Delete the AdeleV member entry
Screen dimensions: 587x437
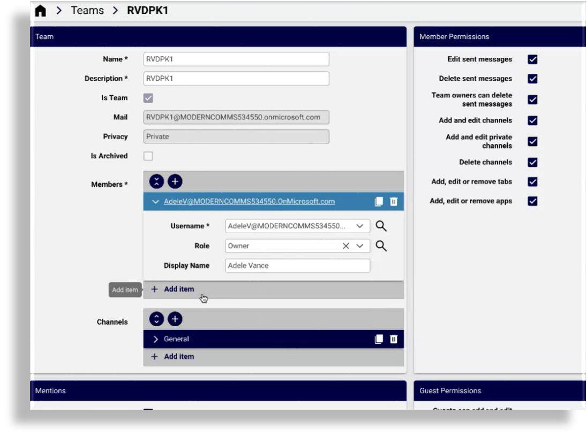[x=394, y=202]
